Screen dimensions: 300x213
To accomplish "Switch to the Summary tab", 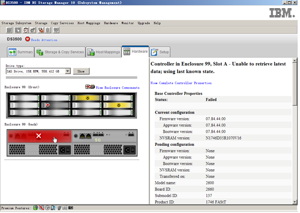I will click(21, 52).
